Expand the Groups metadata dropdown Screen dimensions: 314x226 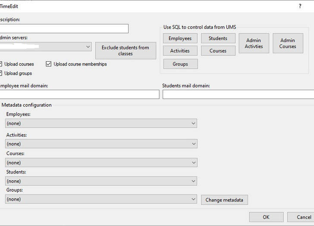tap(101, 199)
